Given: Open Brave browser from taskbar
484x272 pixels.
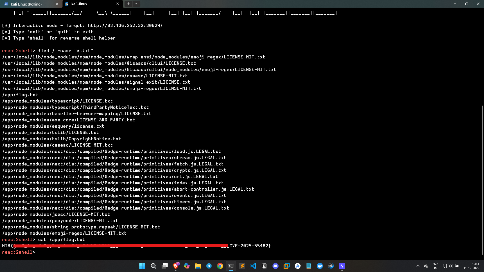Looking at the screenshot, I should [176, 266].
